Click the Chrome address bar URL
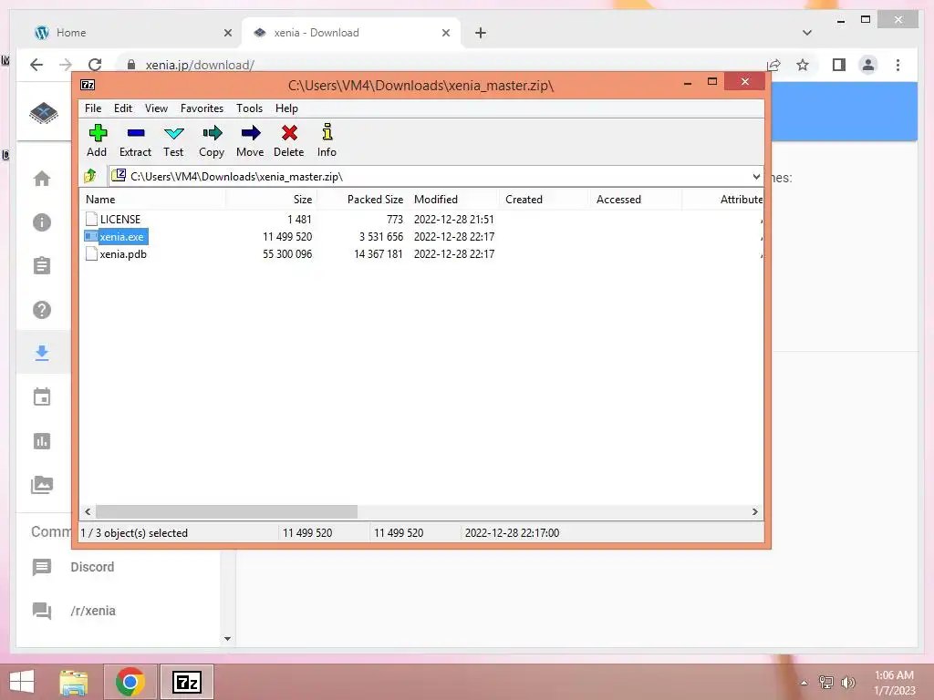This screenshot has height=700, width=934. coord(200,65)
